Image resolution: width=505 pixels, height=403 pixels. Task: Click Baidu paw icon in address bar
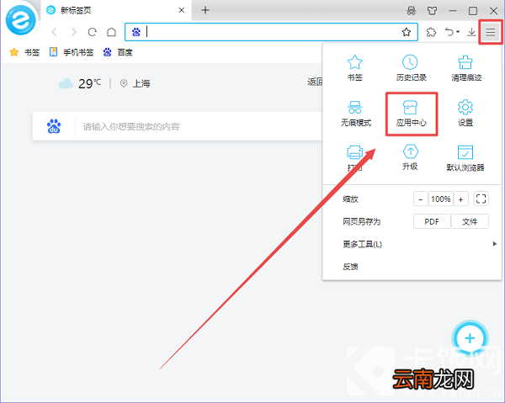point(136,32)
